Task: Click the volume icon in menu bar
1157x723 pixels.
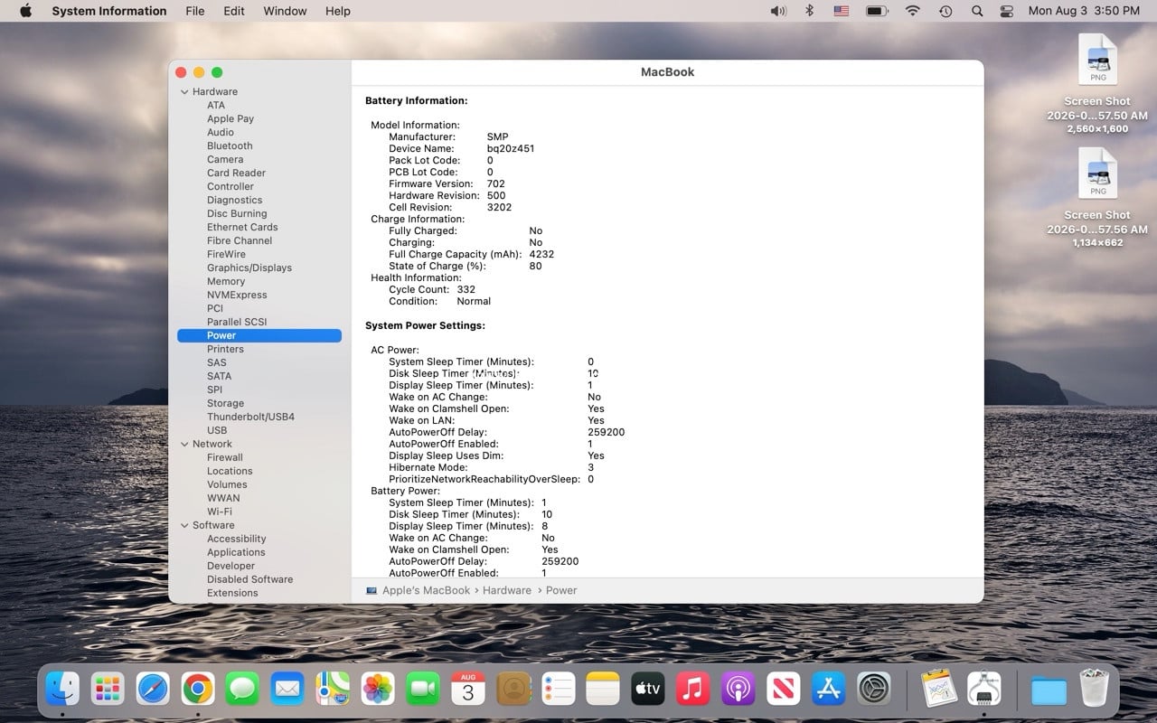Action: 778,11
